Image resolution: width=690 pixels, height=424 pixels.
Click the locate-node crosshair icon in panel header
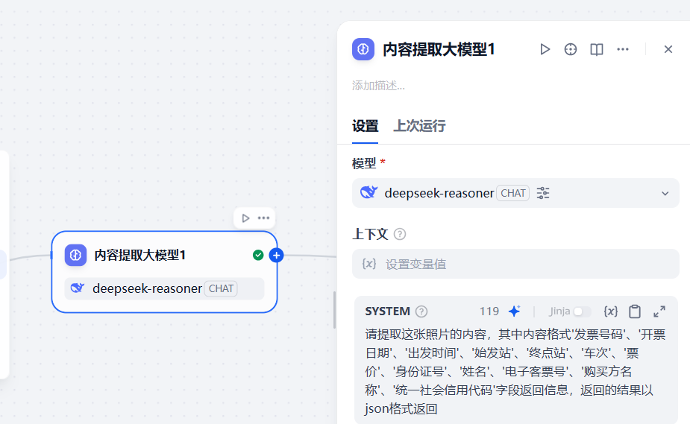click(x=571, y=49)
